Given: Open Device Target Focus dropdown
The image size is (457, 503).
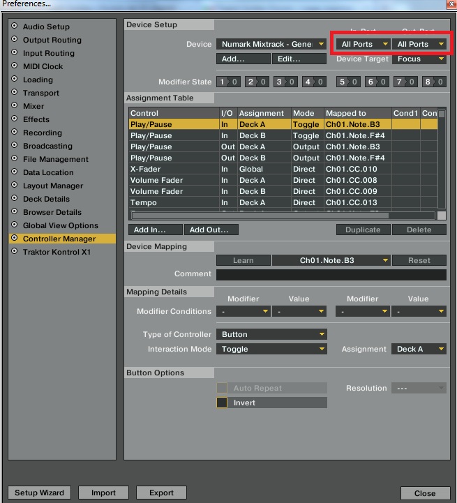Looking at the screenshot, I should (x=419, y=59).
